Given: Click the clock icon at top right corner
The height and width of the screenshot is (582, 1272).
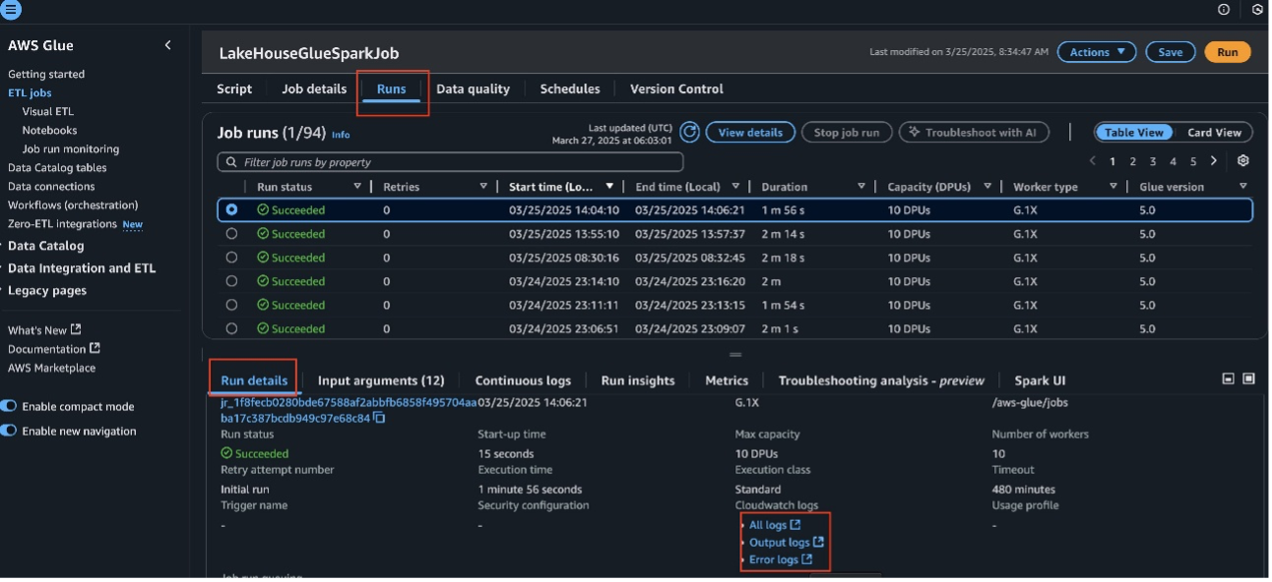Looking at the screenshot, I should (1258, 10).
